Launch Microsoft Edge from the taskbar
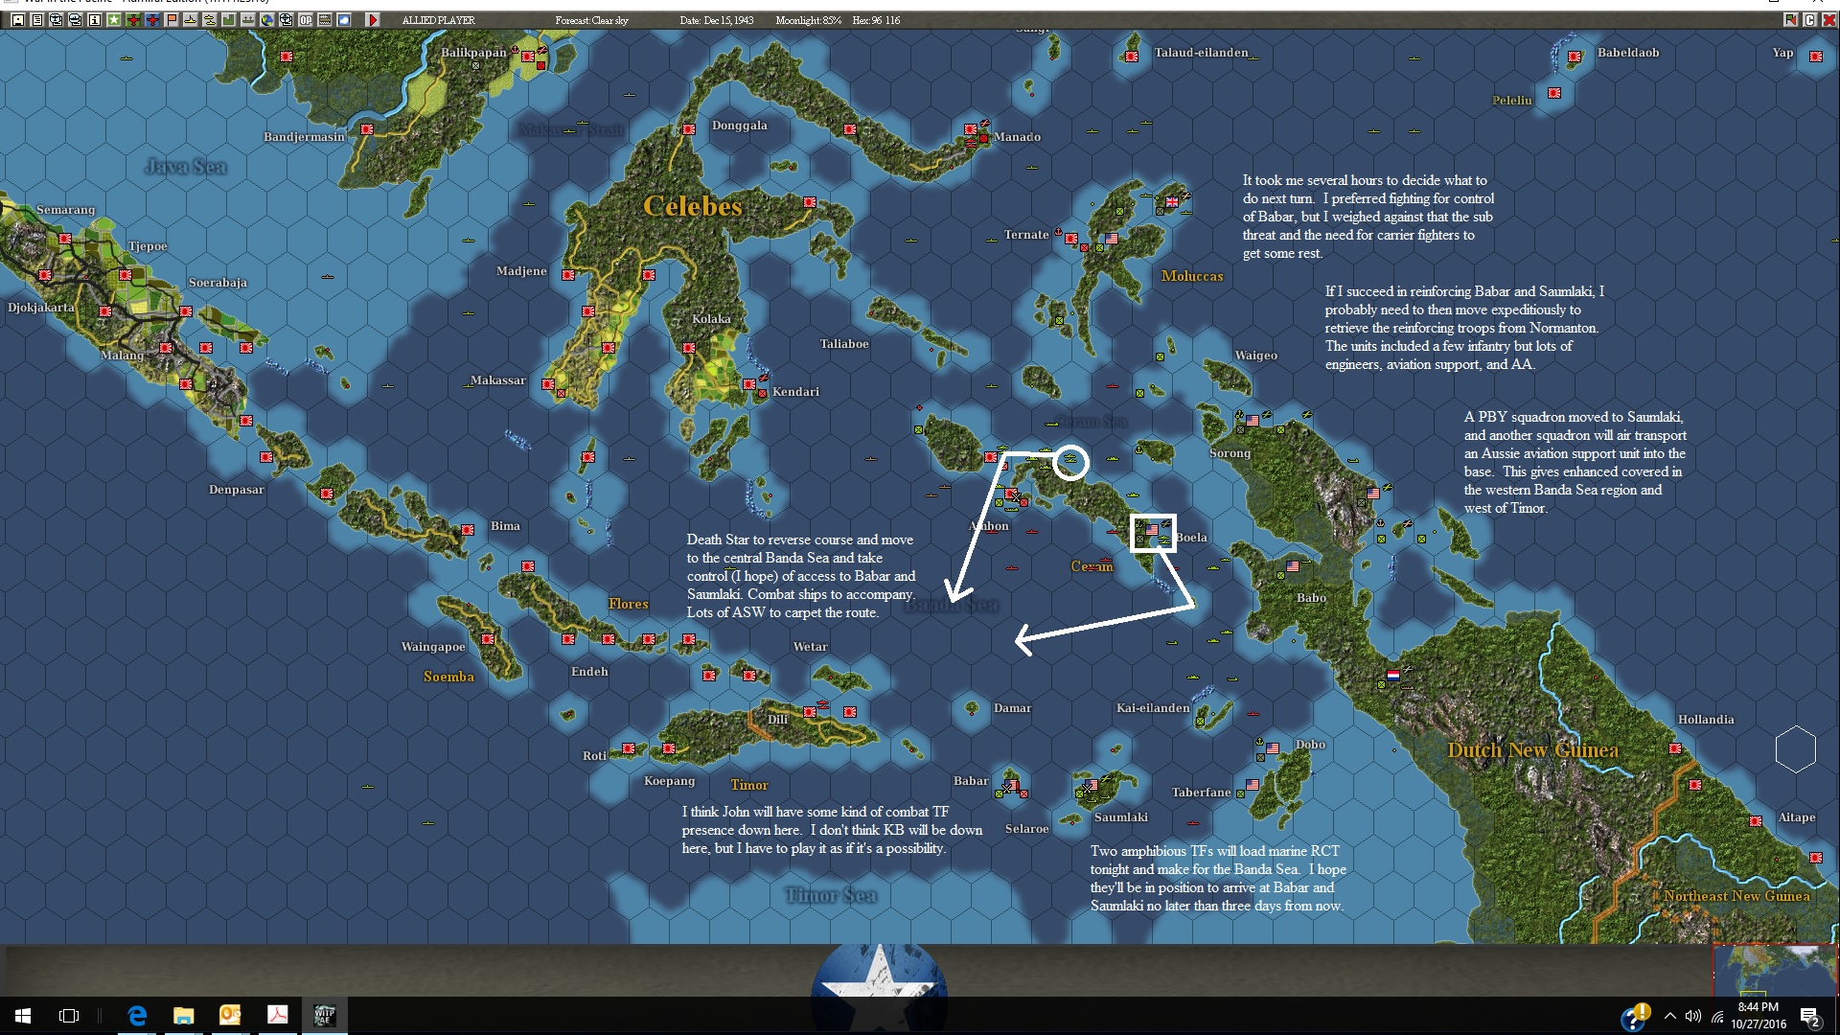Image resolution: width=1840 pixels, height=1035 pixels. tap(137, 1016)
